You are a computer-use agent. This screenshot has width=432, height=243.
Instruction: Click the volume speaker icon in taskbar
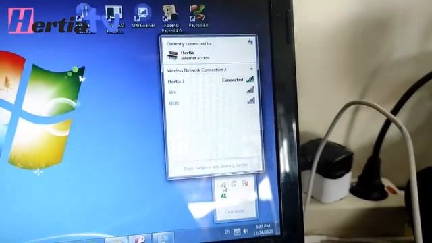246,232
